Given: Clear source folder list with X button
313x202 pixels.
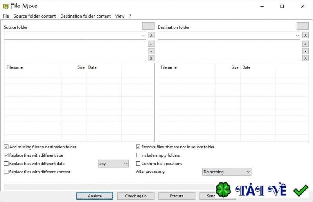Looking at the screenshot, I should 151,58.
